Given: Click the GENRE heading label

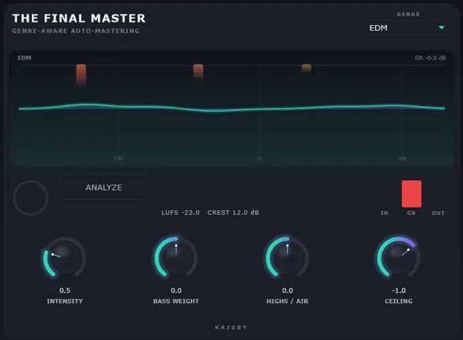Looking at the screenshot, I should 408,14.
